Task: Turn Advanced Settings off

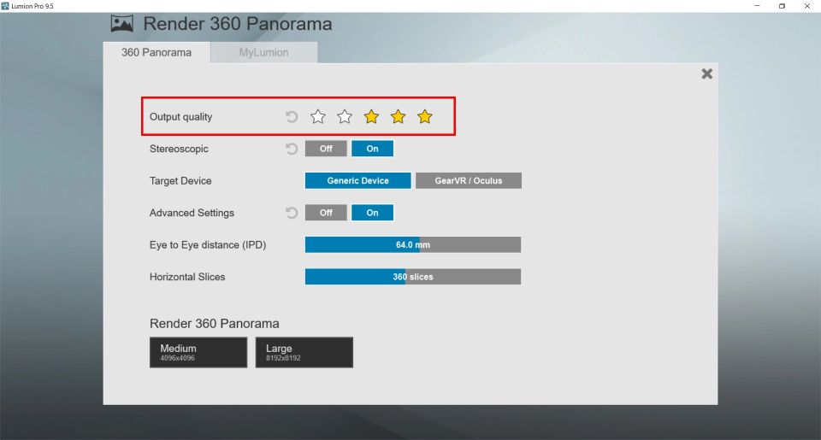Action: click(326, 213)
